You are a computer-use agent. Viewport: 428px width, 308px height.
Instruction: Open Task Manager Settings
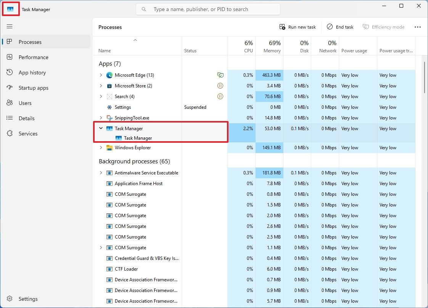pyautogui.click(x=27, y=298)
